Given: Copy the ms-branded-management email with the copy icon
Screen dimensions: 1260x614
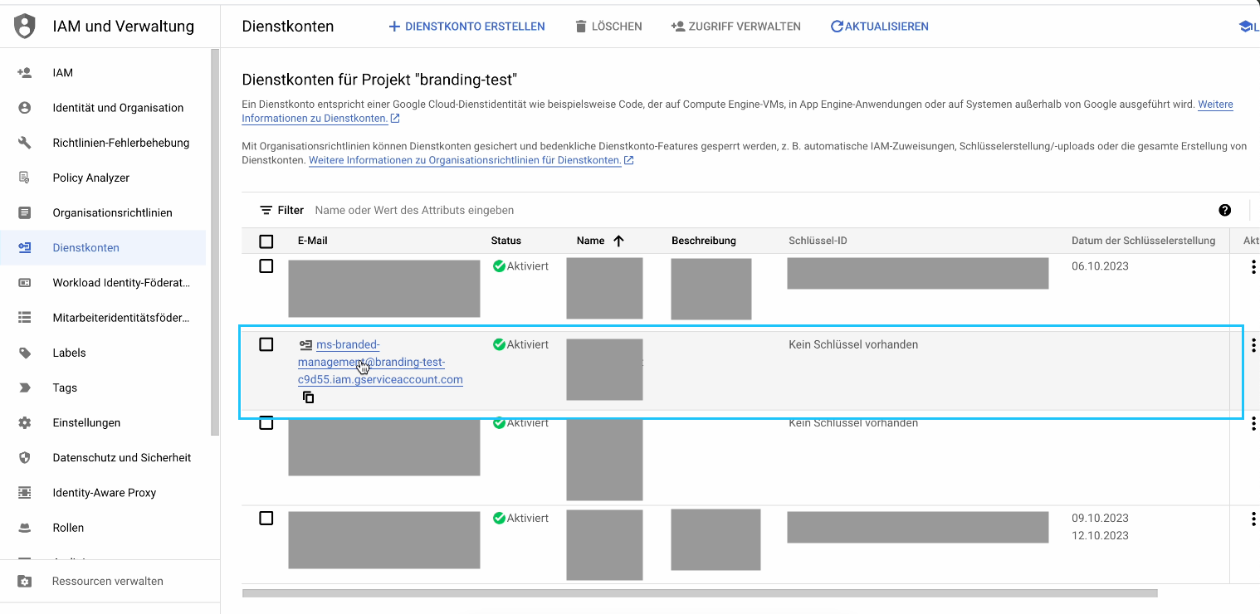Looking at the screenshot, I should pos(308,397).
